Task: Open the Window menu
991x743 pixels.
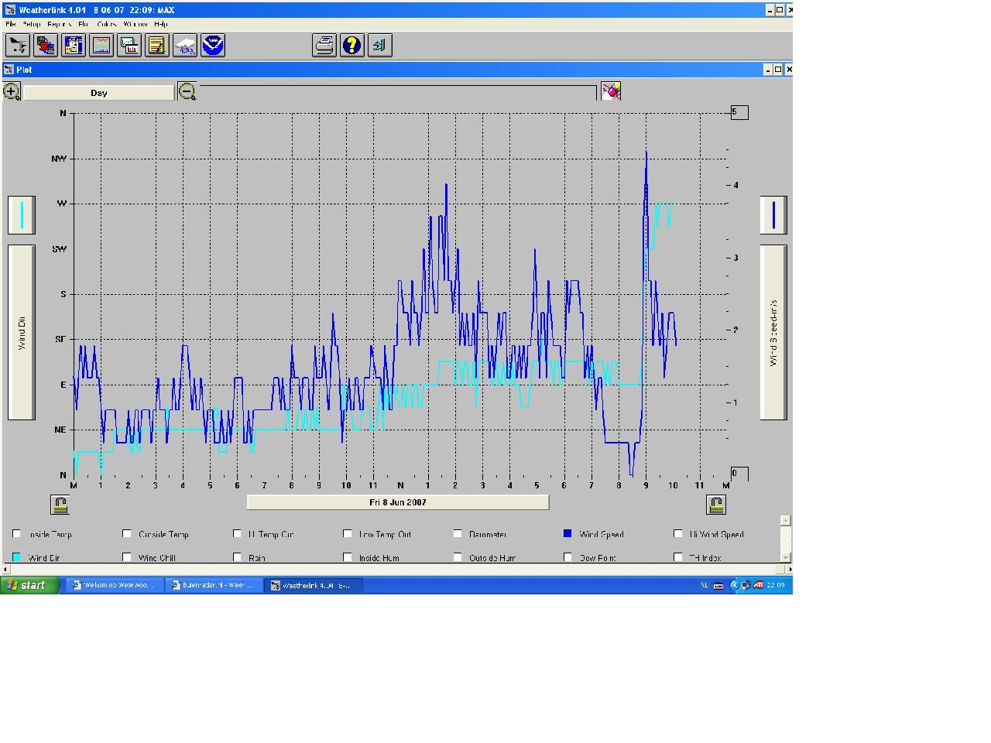Action: click(135, 24)
